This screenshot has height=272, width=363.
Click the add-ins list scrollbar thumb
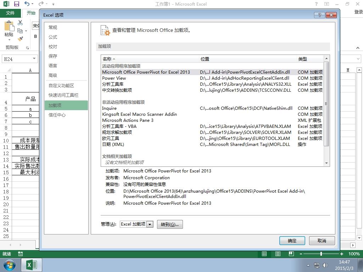[326, 104]
